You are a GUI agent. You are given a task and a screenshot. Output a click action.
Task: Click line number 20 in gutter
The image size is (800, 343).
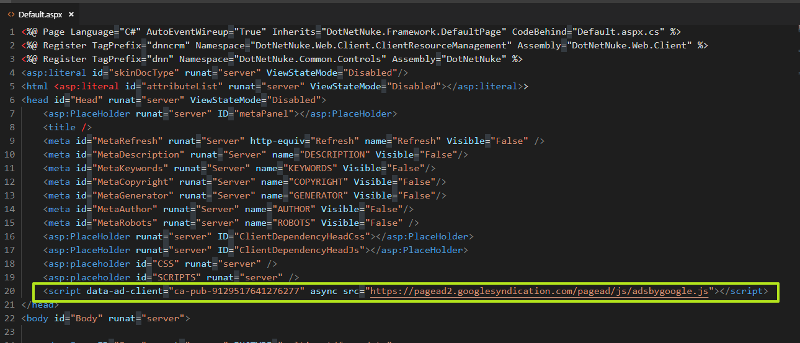(9, 291)
